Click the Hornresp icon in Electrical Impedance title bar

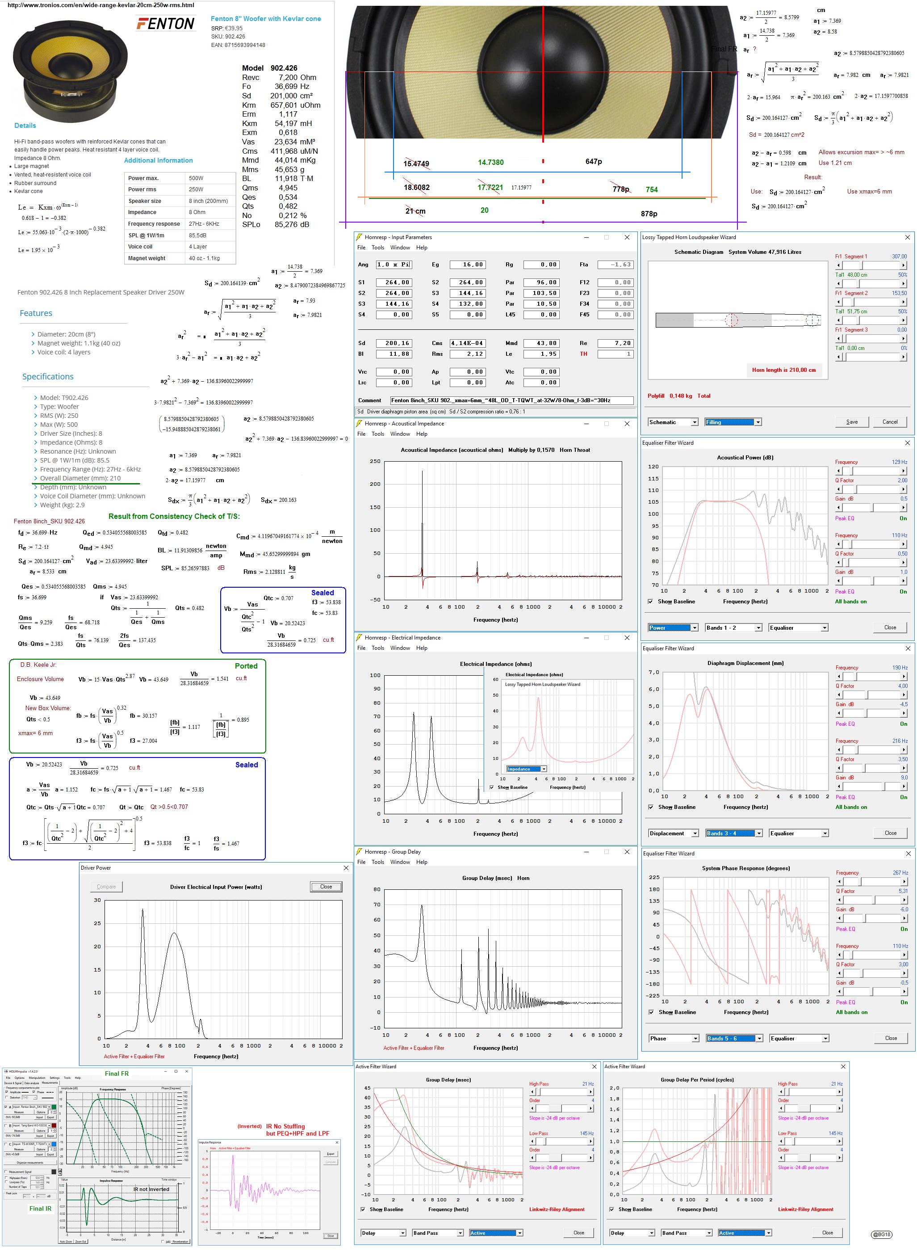tap(359, 637)
